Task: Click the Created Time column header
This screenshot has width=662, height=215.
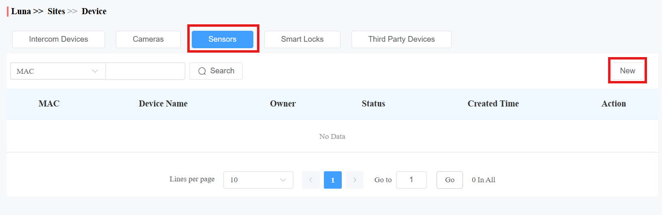Action: 493,104
